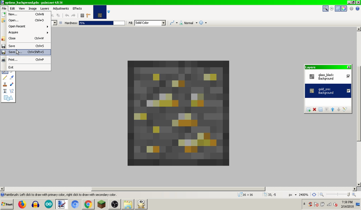Select the Text tool
The height and width of the screenshot is (210, 361).
[x=5, y=91]
